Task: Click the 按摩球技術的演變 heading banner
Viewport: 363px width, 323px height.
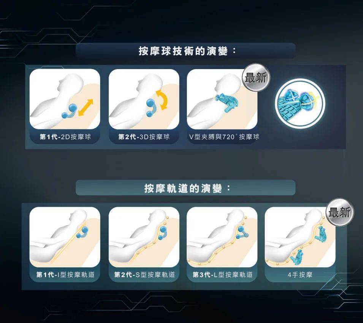Action: click(x=185, y=51)
